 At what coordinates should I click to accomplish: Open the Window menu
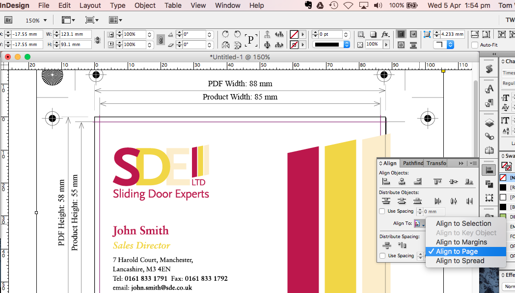[228, 5]
